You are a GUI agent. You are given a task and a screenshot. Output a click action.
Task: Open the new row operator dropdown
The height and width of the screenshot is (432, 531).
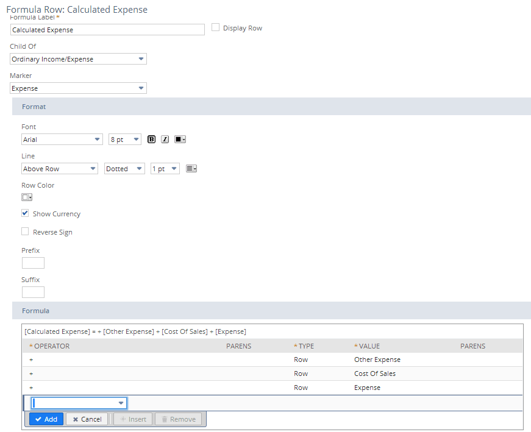79,403
